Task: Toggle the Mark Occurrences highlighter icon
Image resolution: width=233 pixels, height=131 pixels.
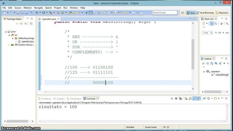Action: [x=91, y=13]
